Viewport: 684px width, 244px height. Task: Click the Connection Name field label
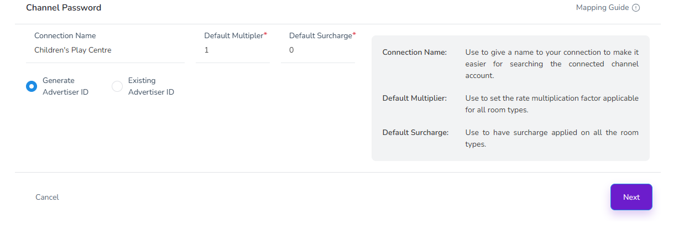tap(65, 35)
